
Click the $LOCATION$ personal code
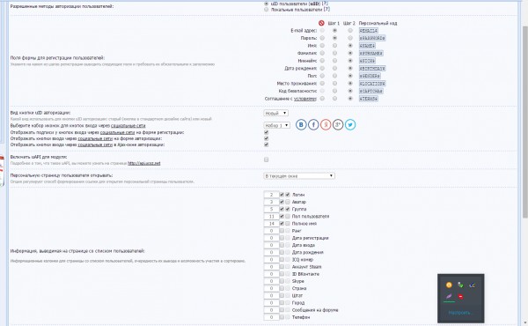click(x=372, y=84)
